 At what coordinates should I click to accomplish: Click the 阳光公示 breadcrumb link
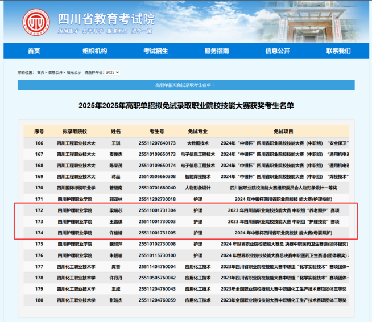pos(73,72)
